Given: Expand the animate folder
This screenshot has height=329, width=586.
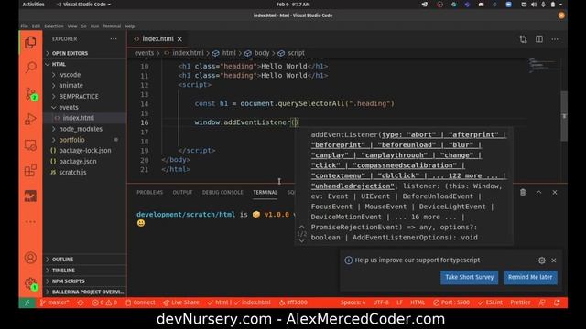Looking at the screenshot, I should 84,85.
